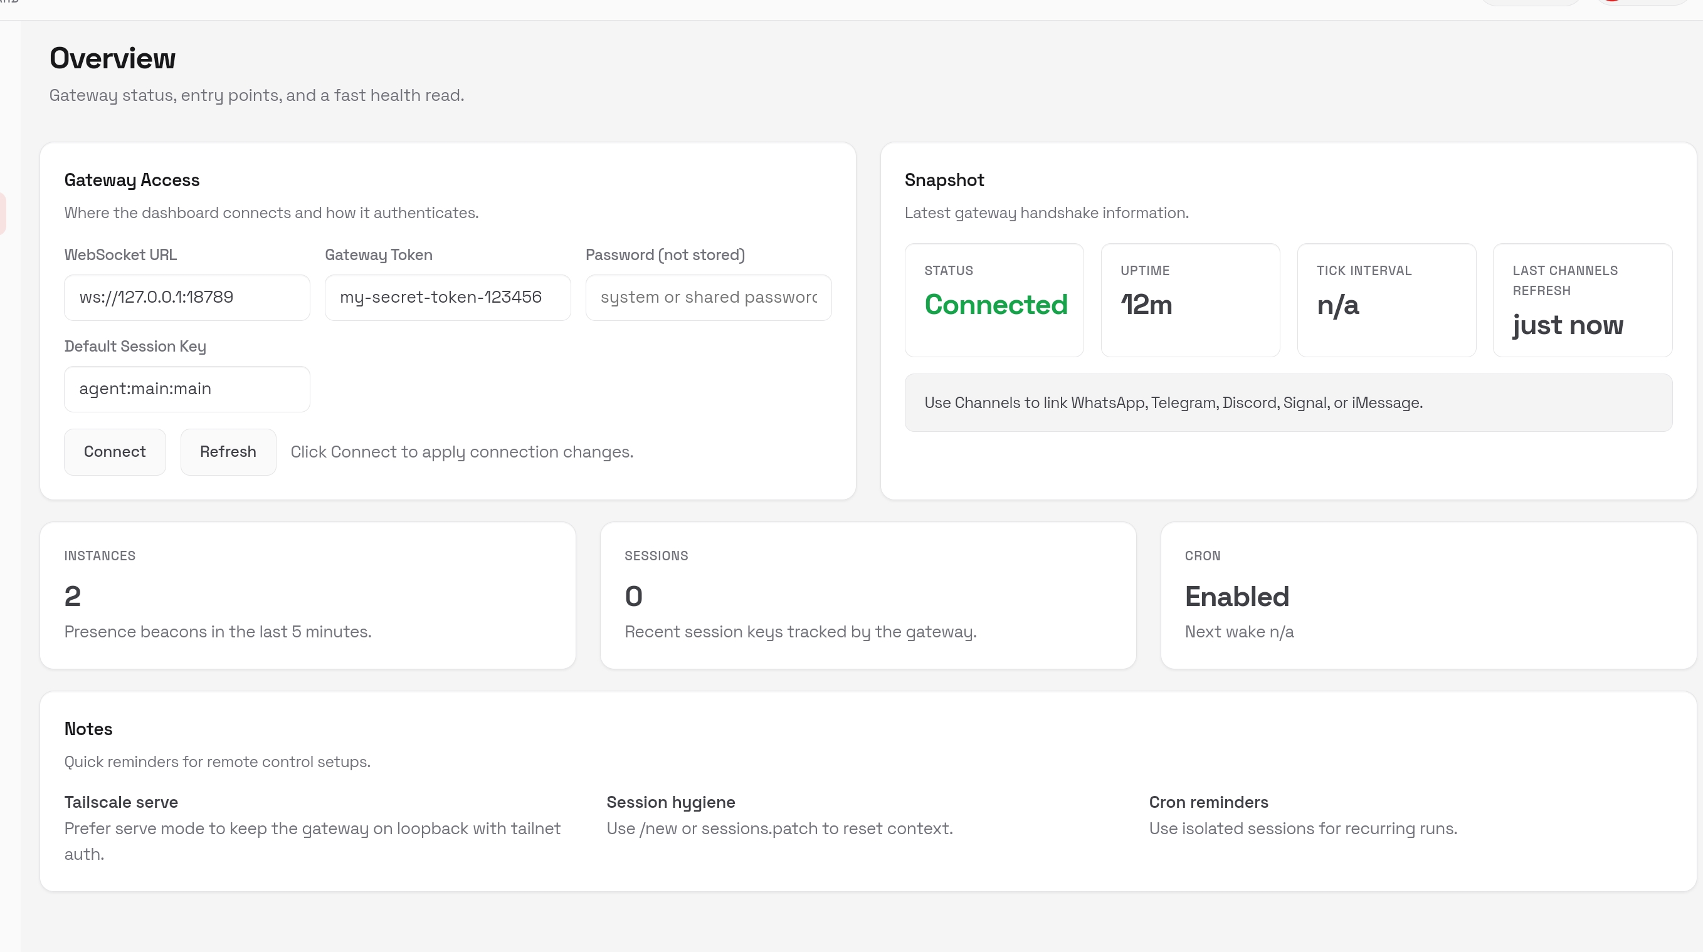Select the Uptime 12m tile
This screenshot has width=1703, height=952.
(1189, 301)
